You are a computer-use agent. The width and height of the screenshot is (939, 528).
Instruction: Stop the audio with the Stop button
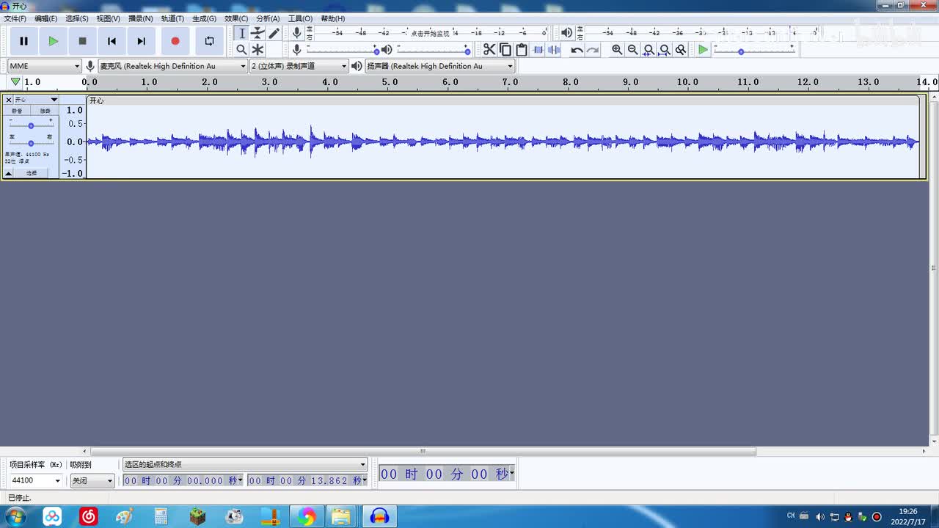(82, 41)
